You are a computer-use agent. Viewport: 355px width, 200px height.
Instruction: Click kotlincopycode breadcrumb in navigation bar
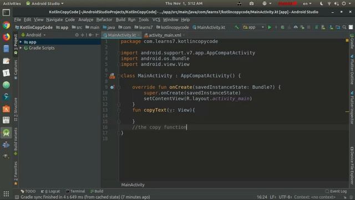[173, 27]
